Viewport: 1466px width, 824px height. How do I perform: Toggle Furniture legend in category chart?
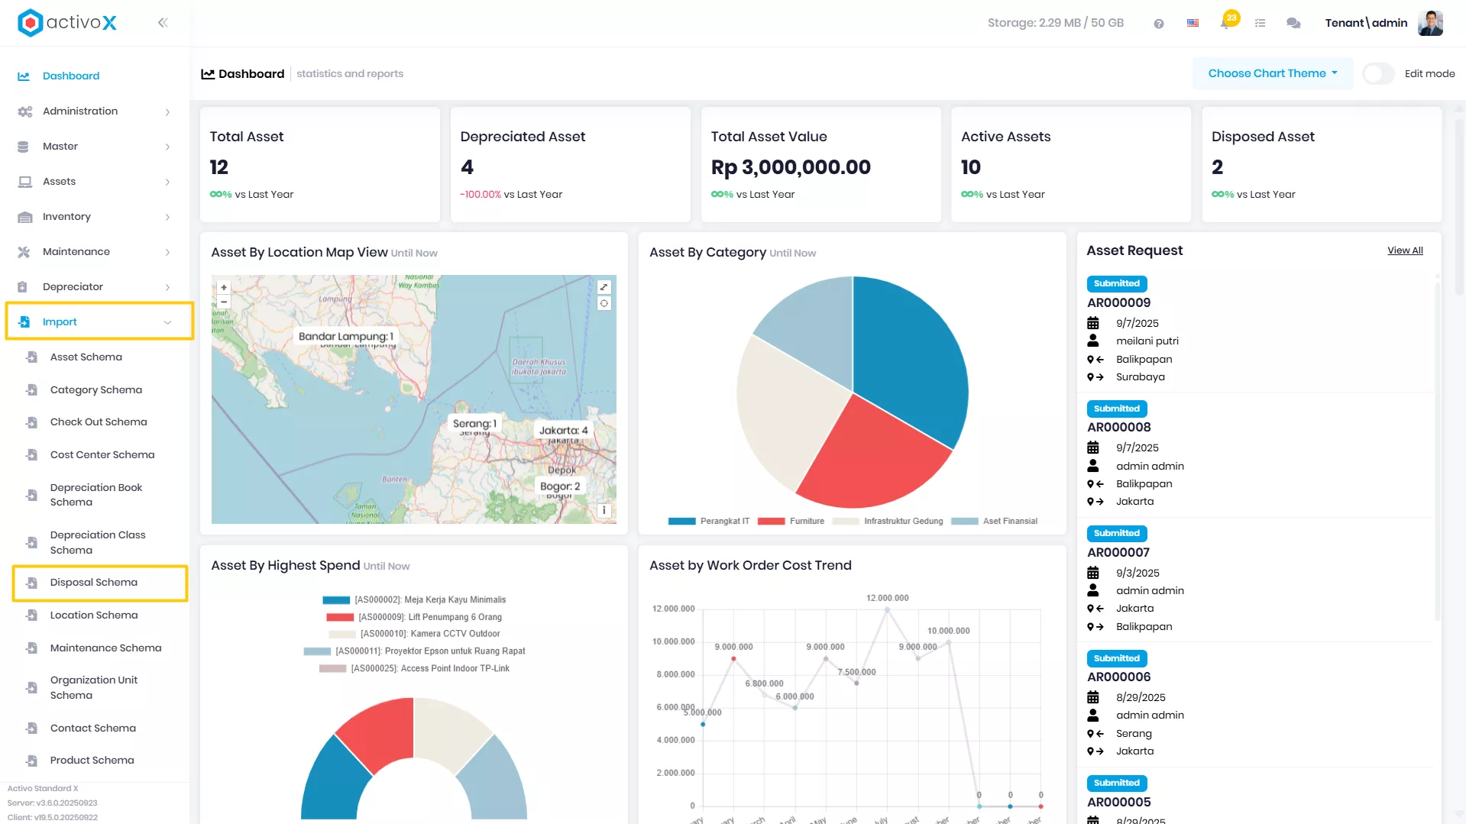[791, 522]
